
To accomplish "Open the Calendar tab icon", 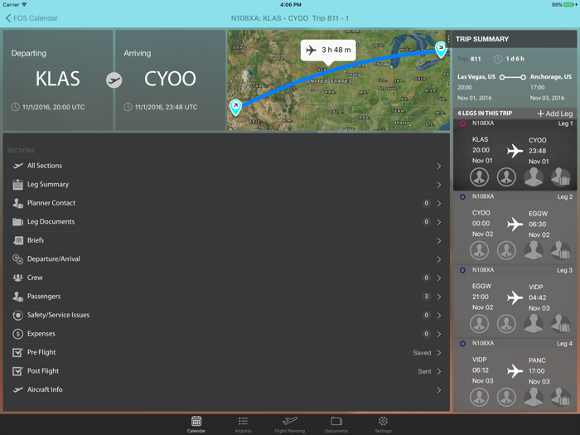I will click(196, 422).
